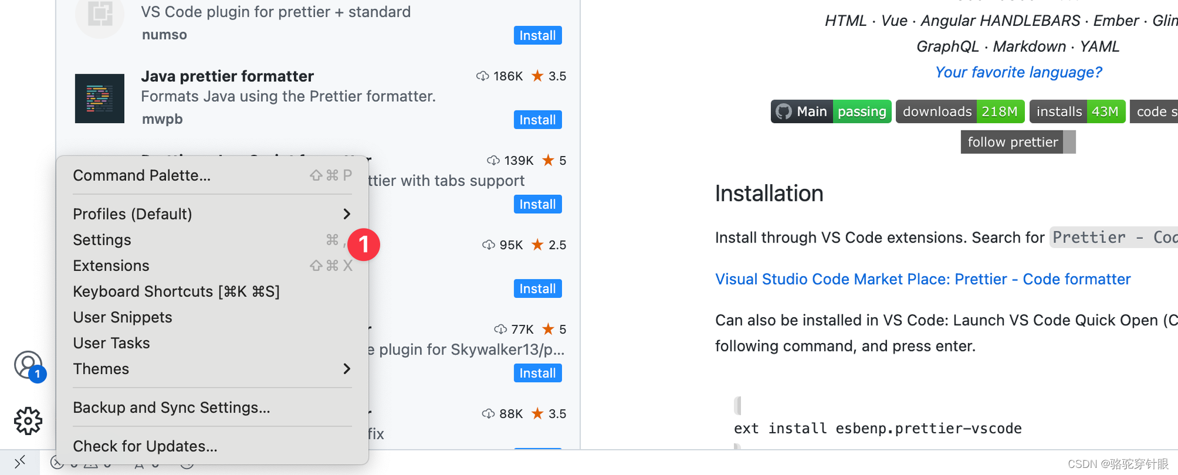Open Visual Studio Code Market Place Prettier link
The width and height of the screenshot is (1178, 475).
tap(923, 279)
